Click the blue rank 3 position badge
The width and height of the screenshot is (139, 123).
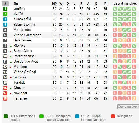[x=5, y=19]
